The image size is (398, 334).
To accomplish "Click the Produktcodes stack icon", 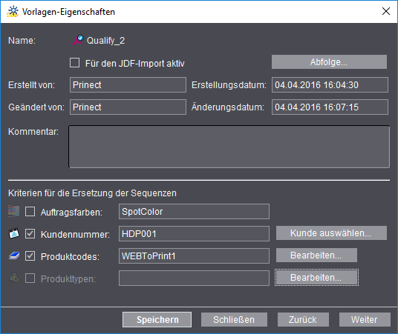I will click(x=14, y=255).
